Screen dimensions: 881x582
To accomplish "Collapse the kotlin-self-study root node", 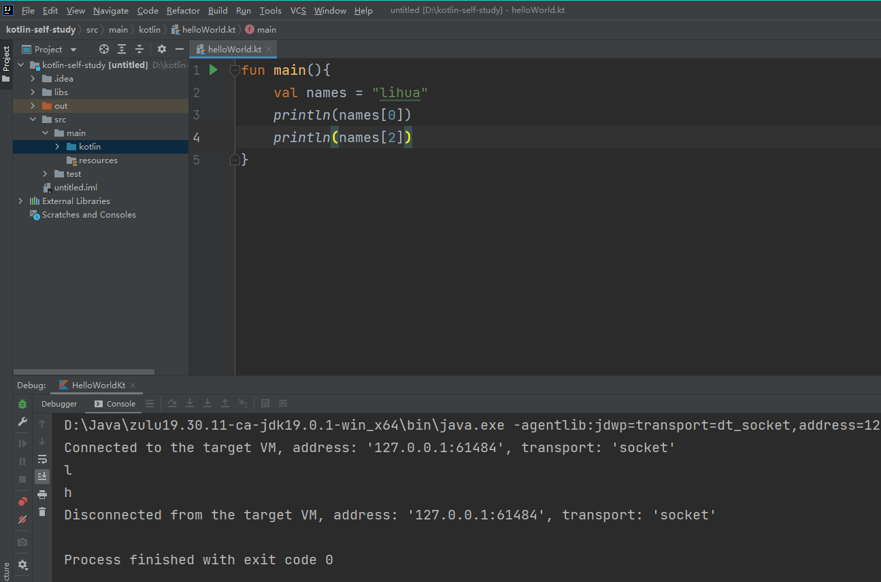I will pyautogui.click(x=20, y=65).
